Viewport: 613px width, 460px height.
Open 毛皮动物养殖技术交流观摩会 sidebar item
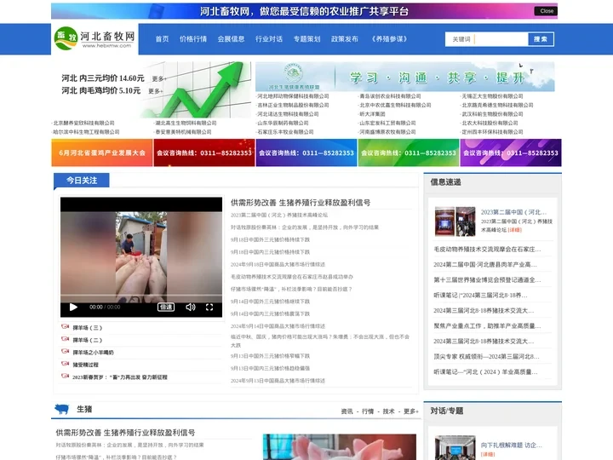487,249
